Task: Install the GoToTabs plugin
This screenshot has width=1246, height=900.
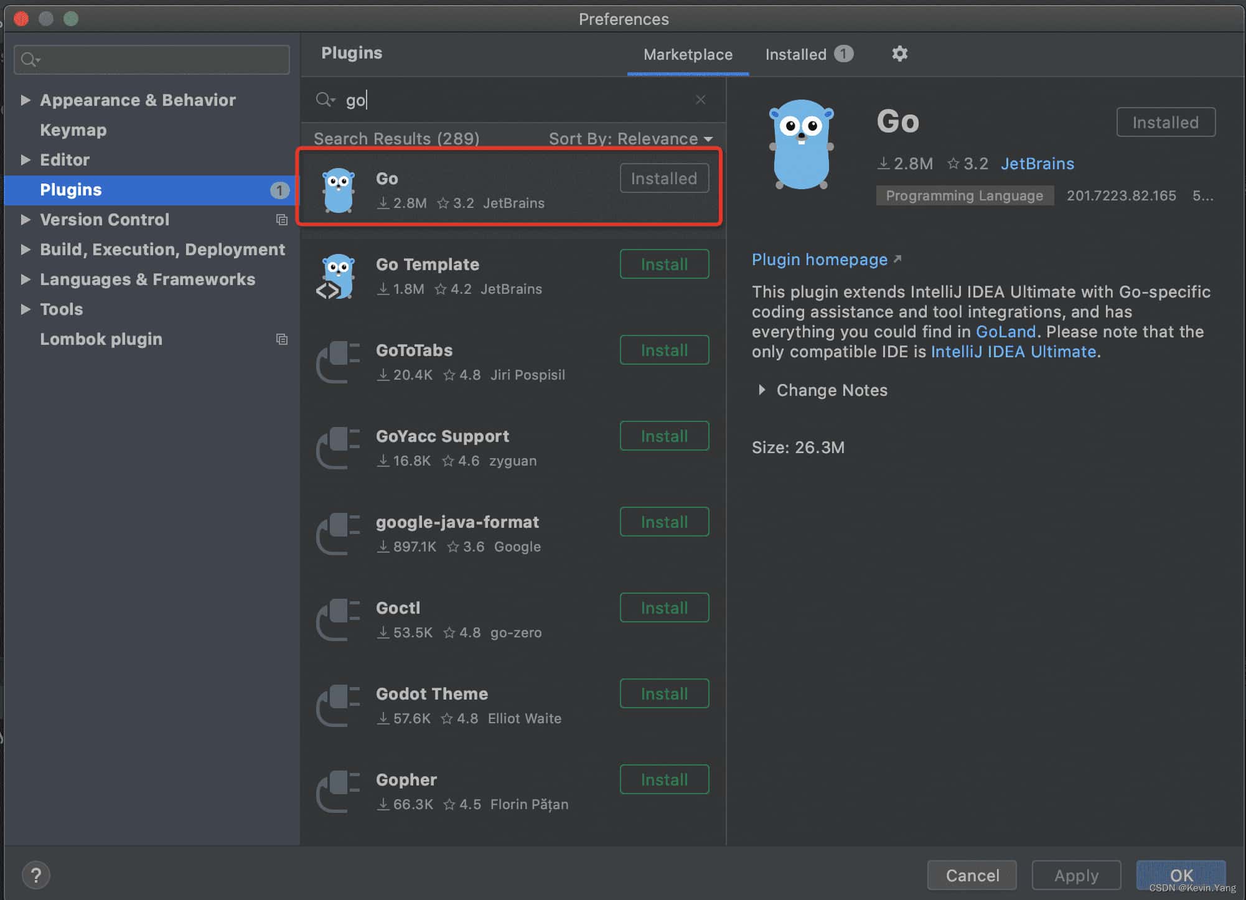Action: click(x=664, y=350)
